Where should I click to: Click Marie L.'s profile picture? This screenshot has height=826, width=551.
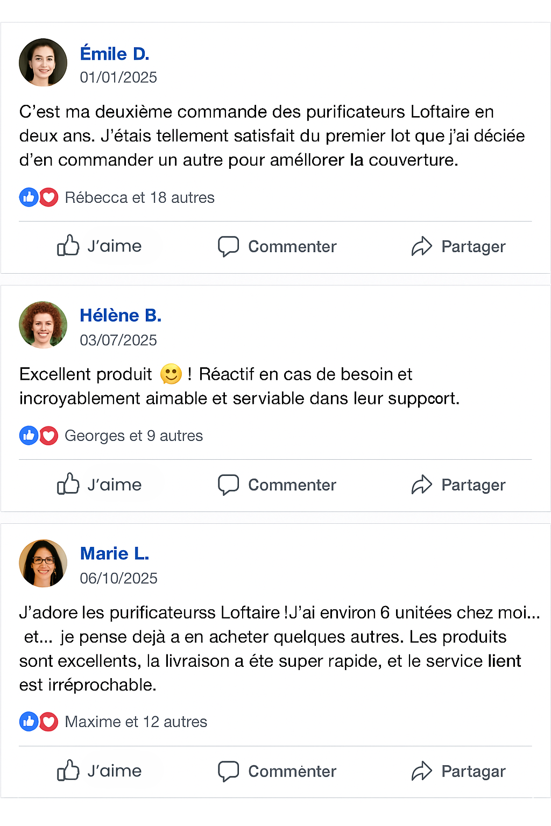[x=43, y=563]
